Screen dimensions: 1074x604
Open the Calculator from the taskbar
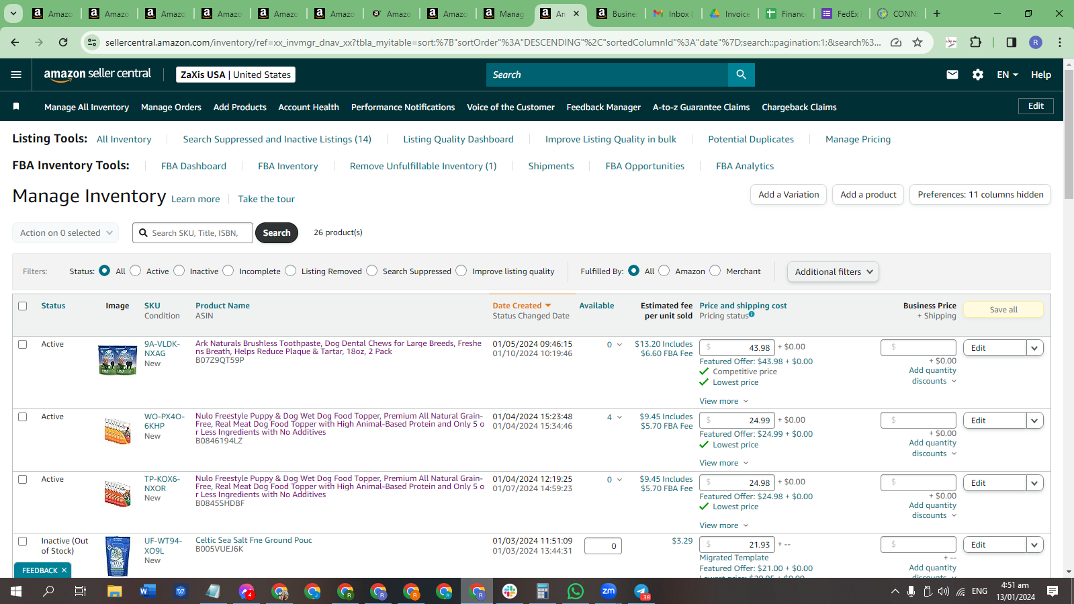[x=543, y=591]
